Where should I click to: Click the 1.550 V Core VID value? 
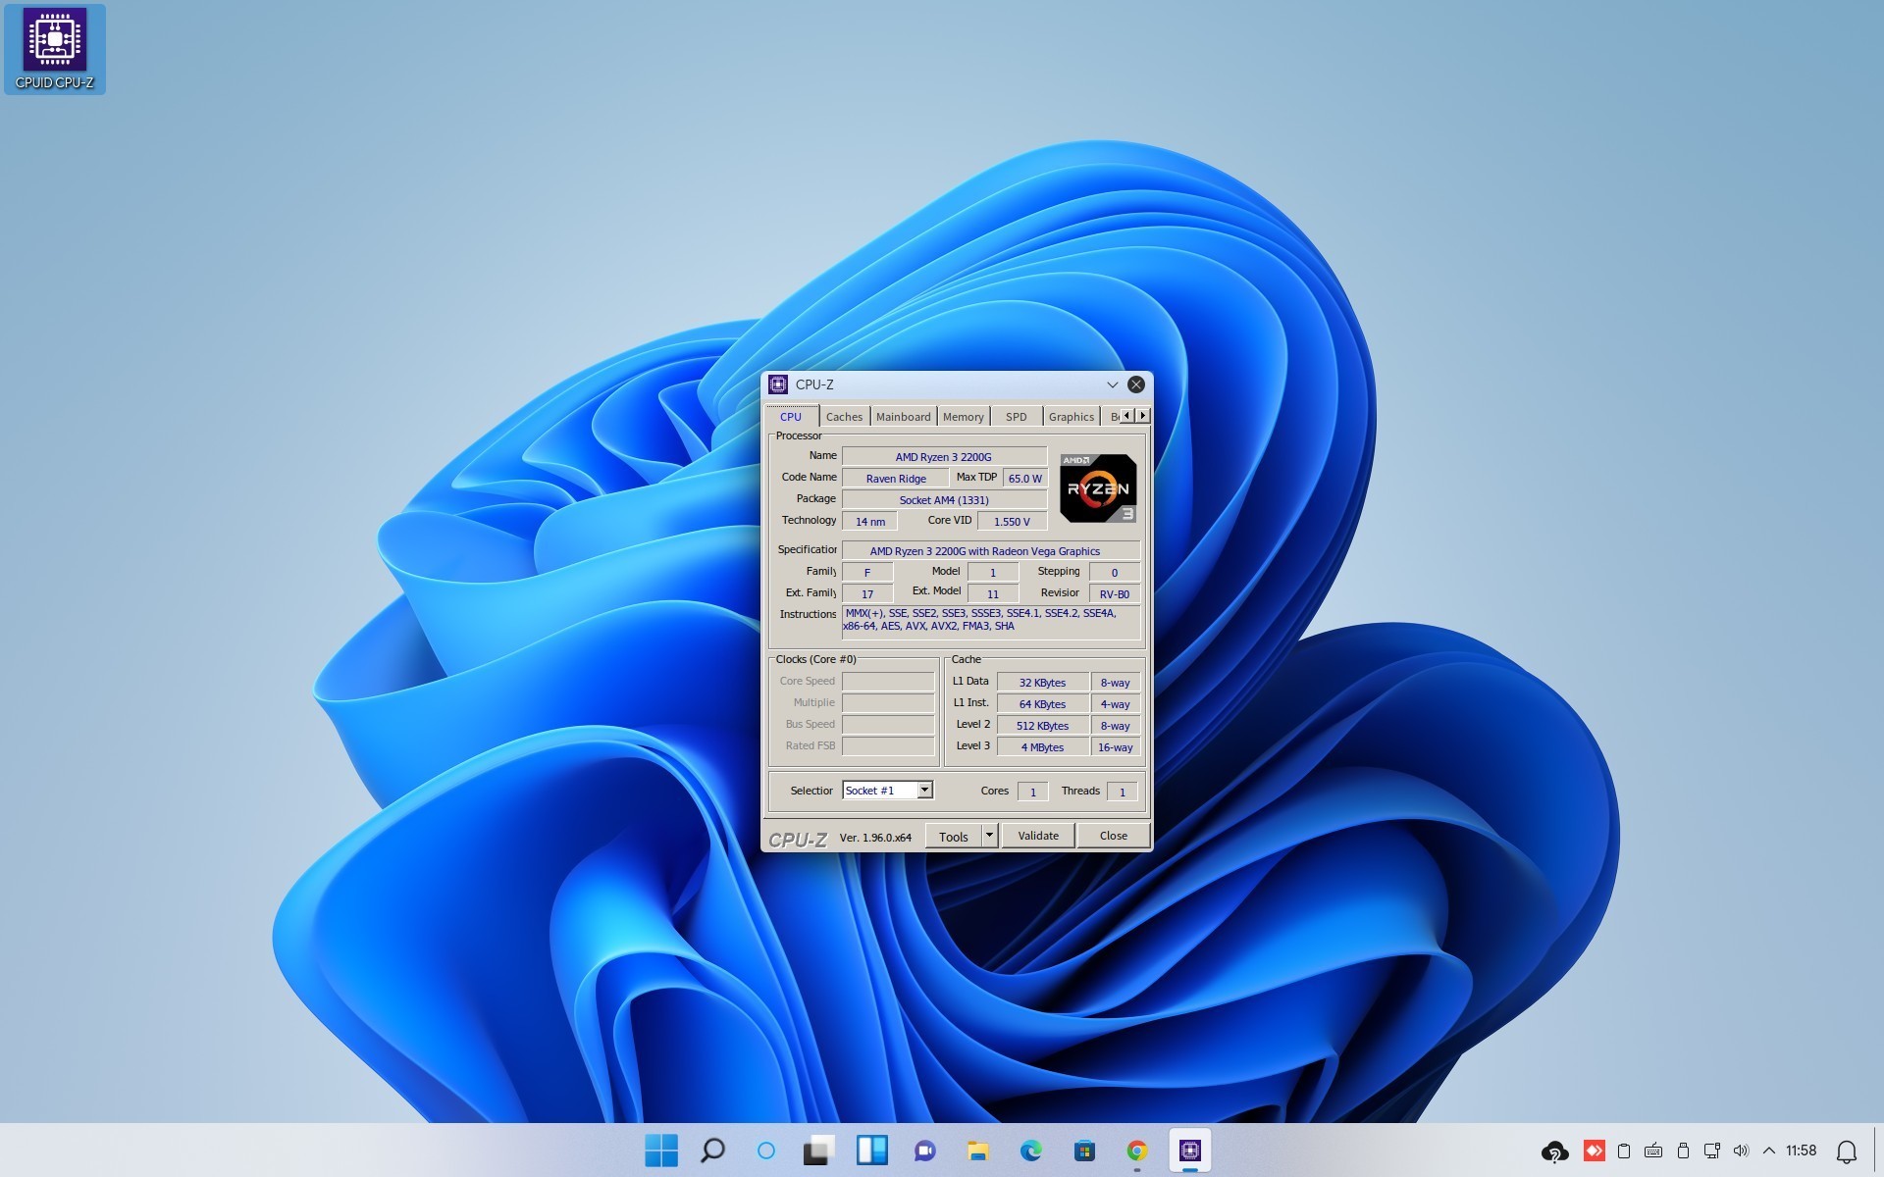coord(1012,522)
